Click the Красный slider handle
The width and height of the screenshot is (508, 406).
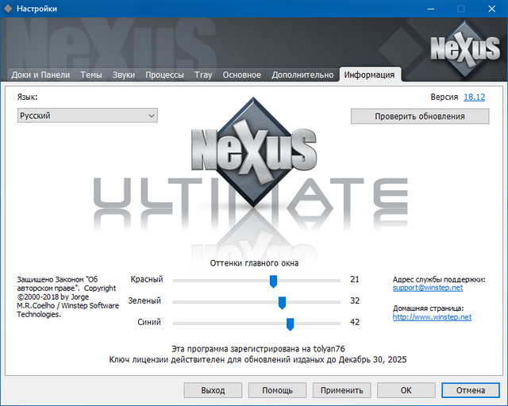(x=273, y=280)
